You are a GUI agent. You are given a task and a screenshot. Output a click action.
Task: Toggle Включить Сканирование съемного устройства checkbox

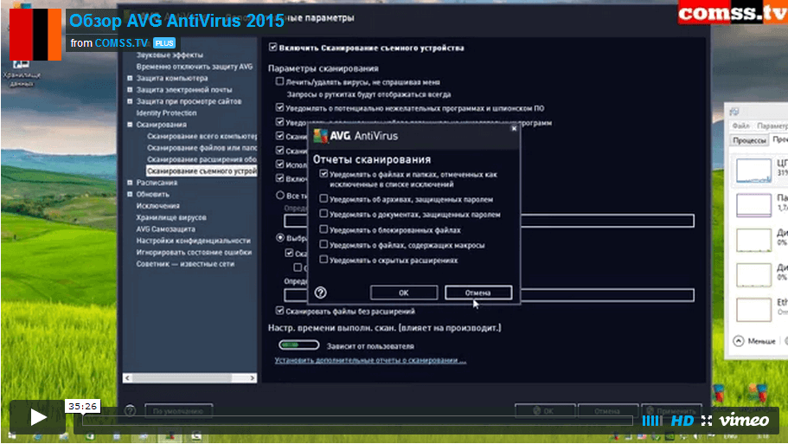point(272,48)
